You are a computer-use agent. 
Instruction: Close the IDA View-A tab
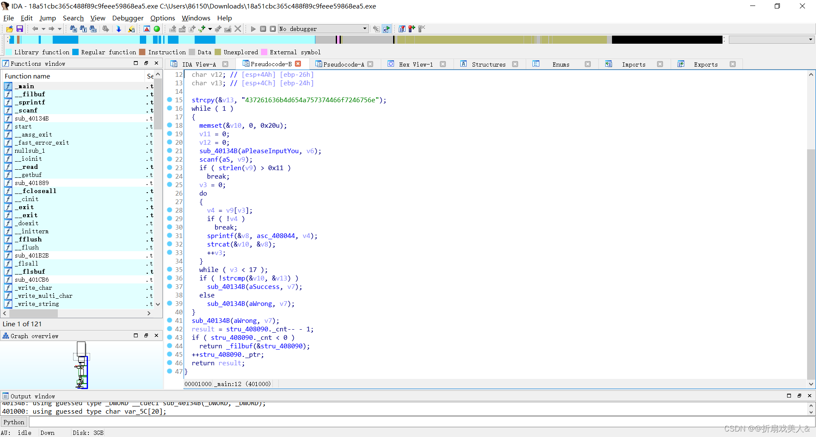[x=225, y=64]
